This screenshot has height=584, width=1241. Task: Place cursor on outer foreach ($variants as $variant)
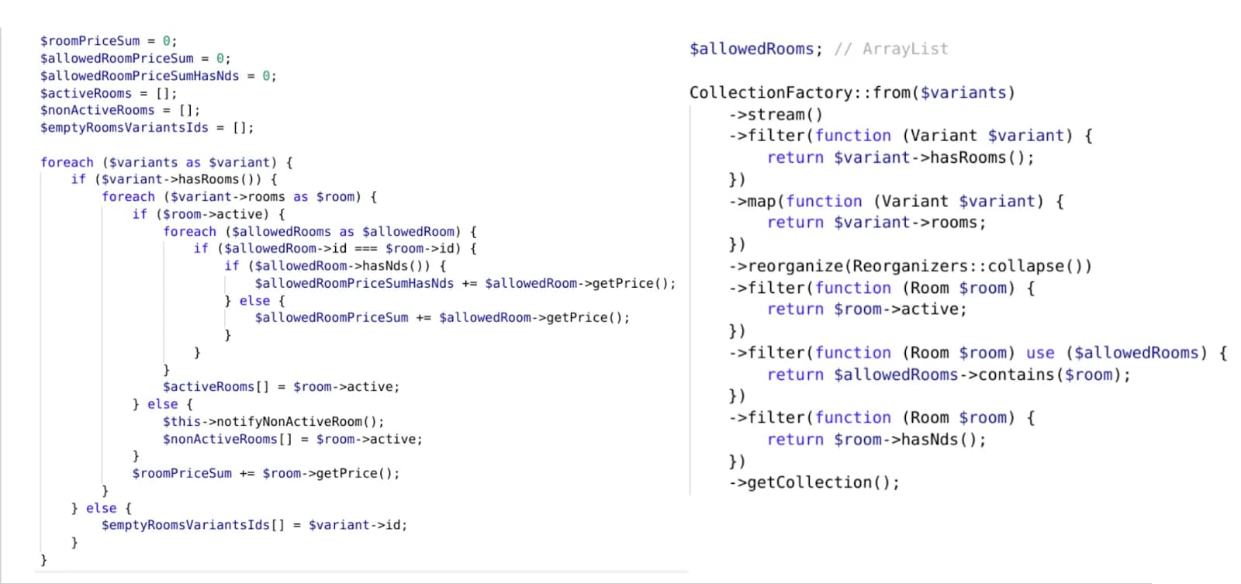coord(167,162)
